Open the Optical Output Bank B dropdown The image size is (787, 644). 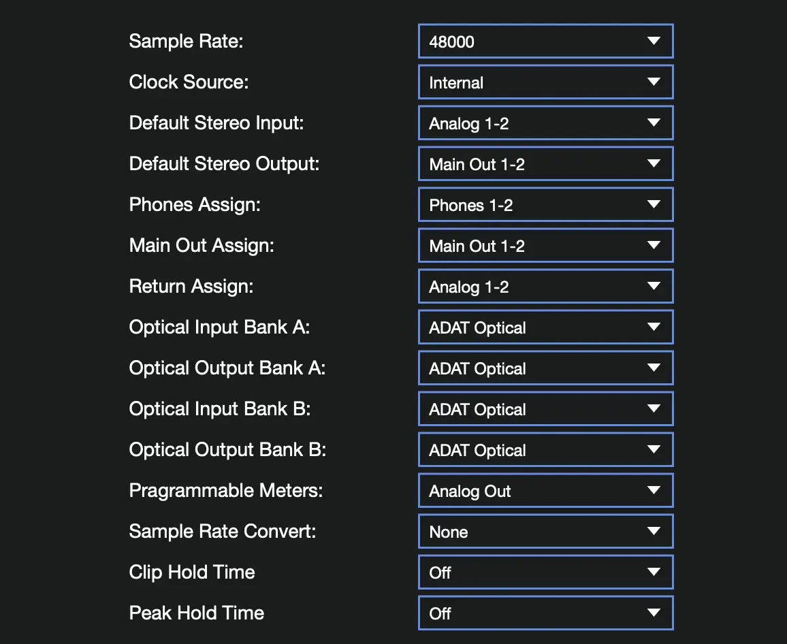(x=545, y=450)
